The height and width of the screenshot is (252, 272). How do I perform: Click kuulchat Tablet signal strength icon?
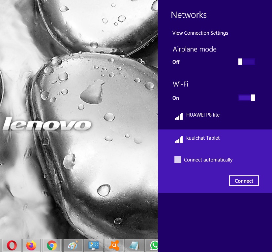(x=179, y=140)
